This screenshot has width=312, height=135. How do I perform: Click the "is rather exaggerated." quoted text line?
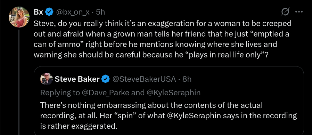(79, 126)
